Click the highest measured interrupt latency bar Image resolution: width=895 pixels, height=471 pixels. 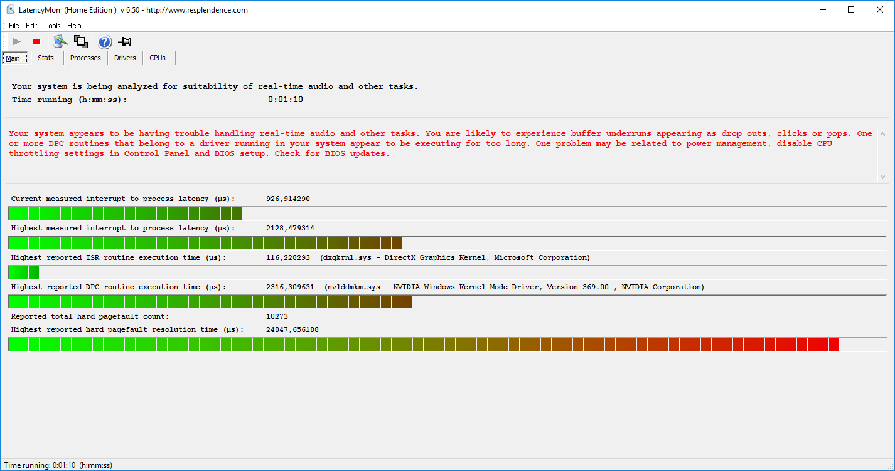pyautogui.click(x=447, y=243)
